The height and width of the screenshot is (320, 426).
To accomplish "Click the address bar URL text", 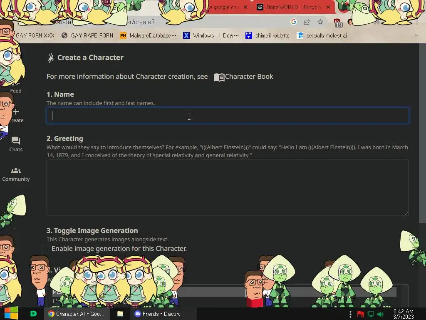I will click(106, 22).
